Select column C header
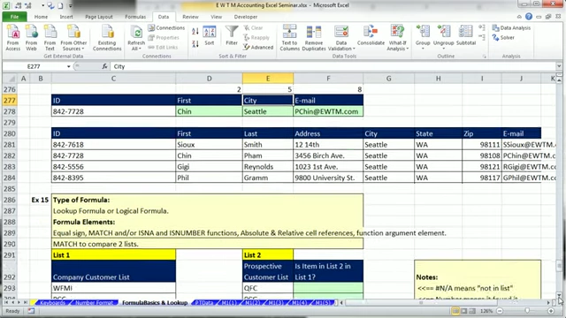 coord(113,79)
